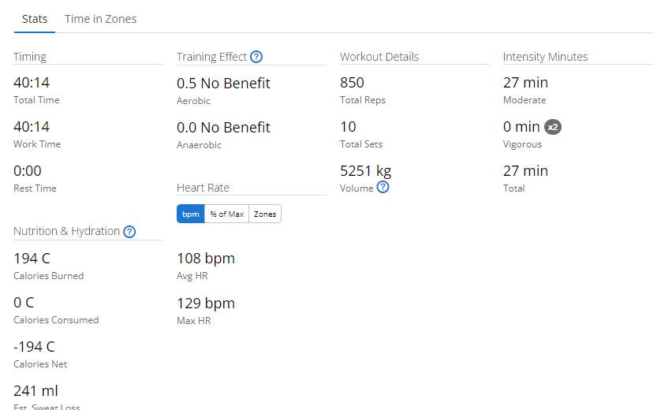This screenshot has height=410, width=672.
Task: Switch heart rate display to % of Max
Action: coord(226,214)
